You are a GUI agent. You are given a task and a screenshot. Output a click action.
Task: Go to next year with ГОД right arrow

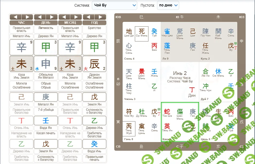tap(100, 17)
